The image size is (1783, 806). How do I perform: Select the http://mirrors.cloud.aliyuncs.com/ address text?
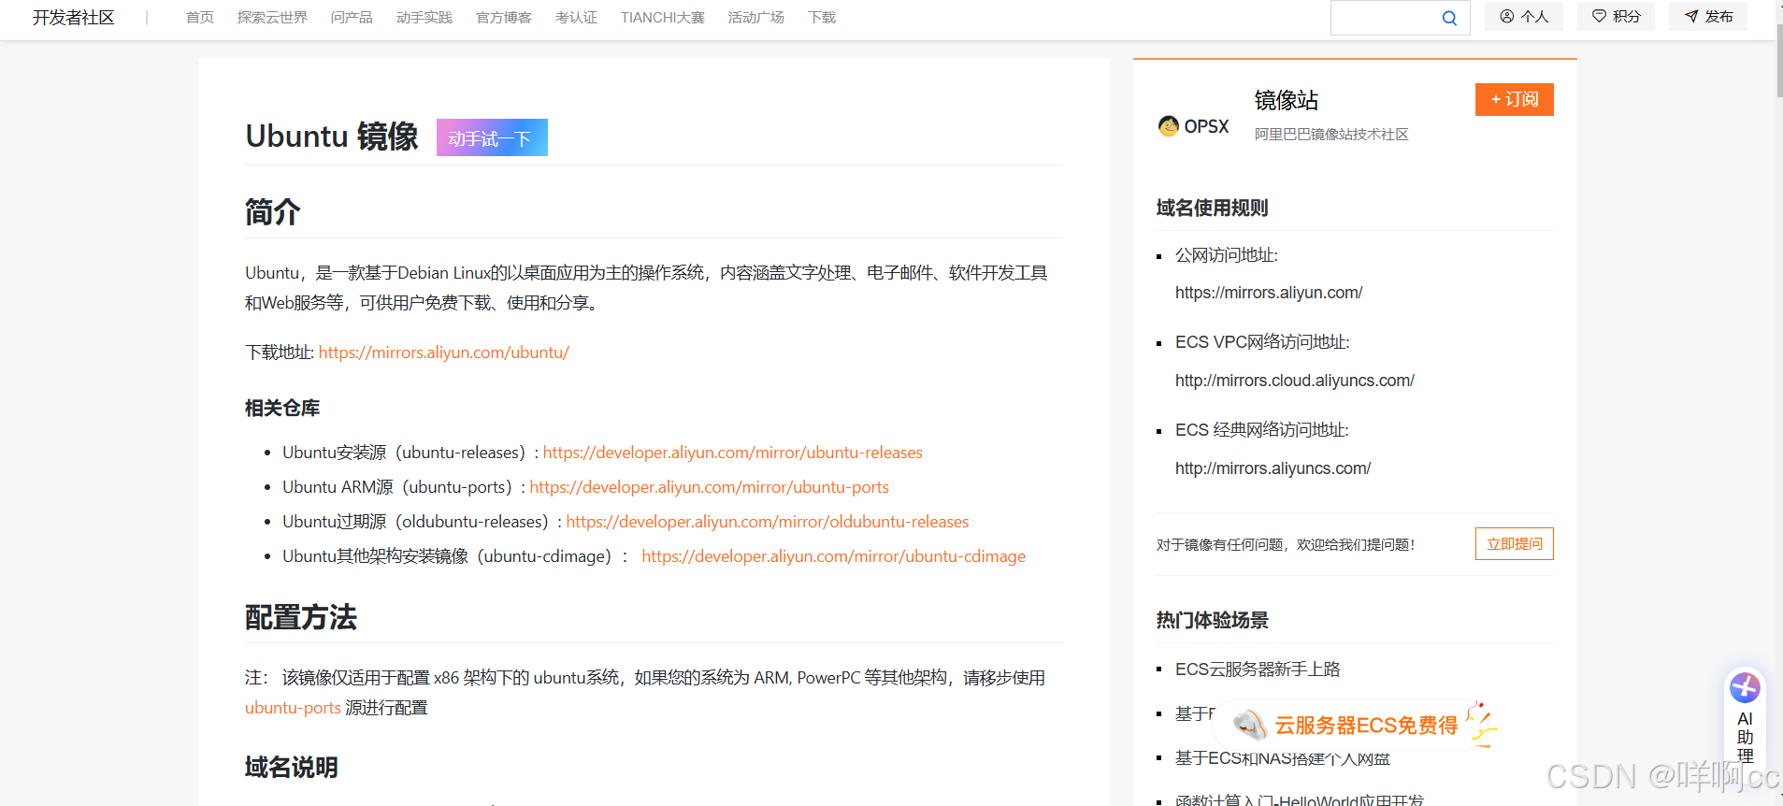pos(1295,381)
